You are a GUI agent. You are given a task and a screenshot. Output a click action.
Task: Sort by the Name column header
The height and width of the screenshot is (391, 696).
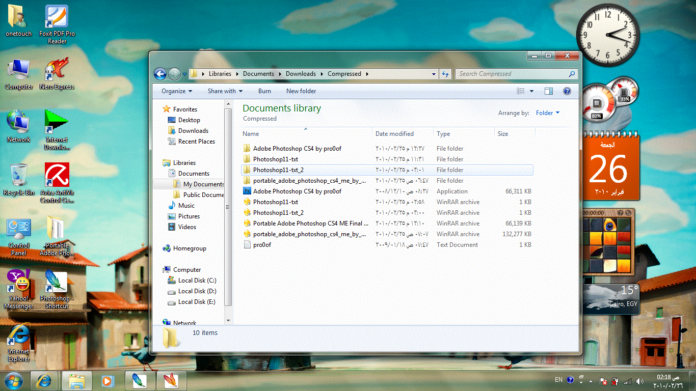306,134
